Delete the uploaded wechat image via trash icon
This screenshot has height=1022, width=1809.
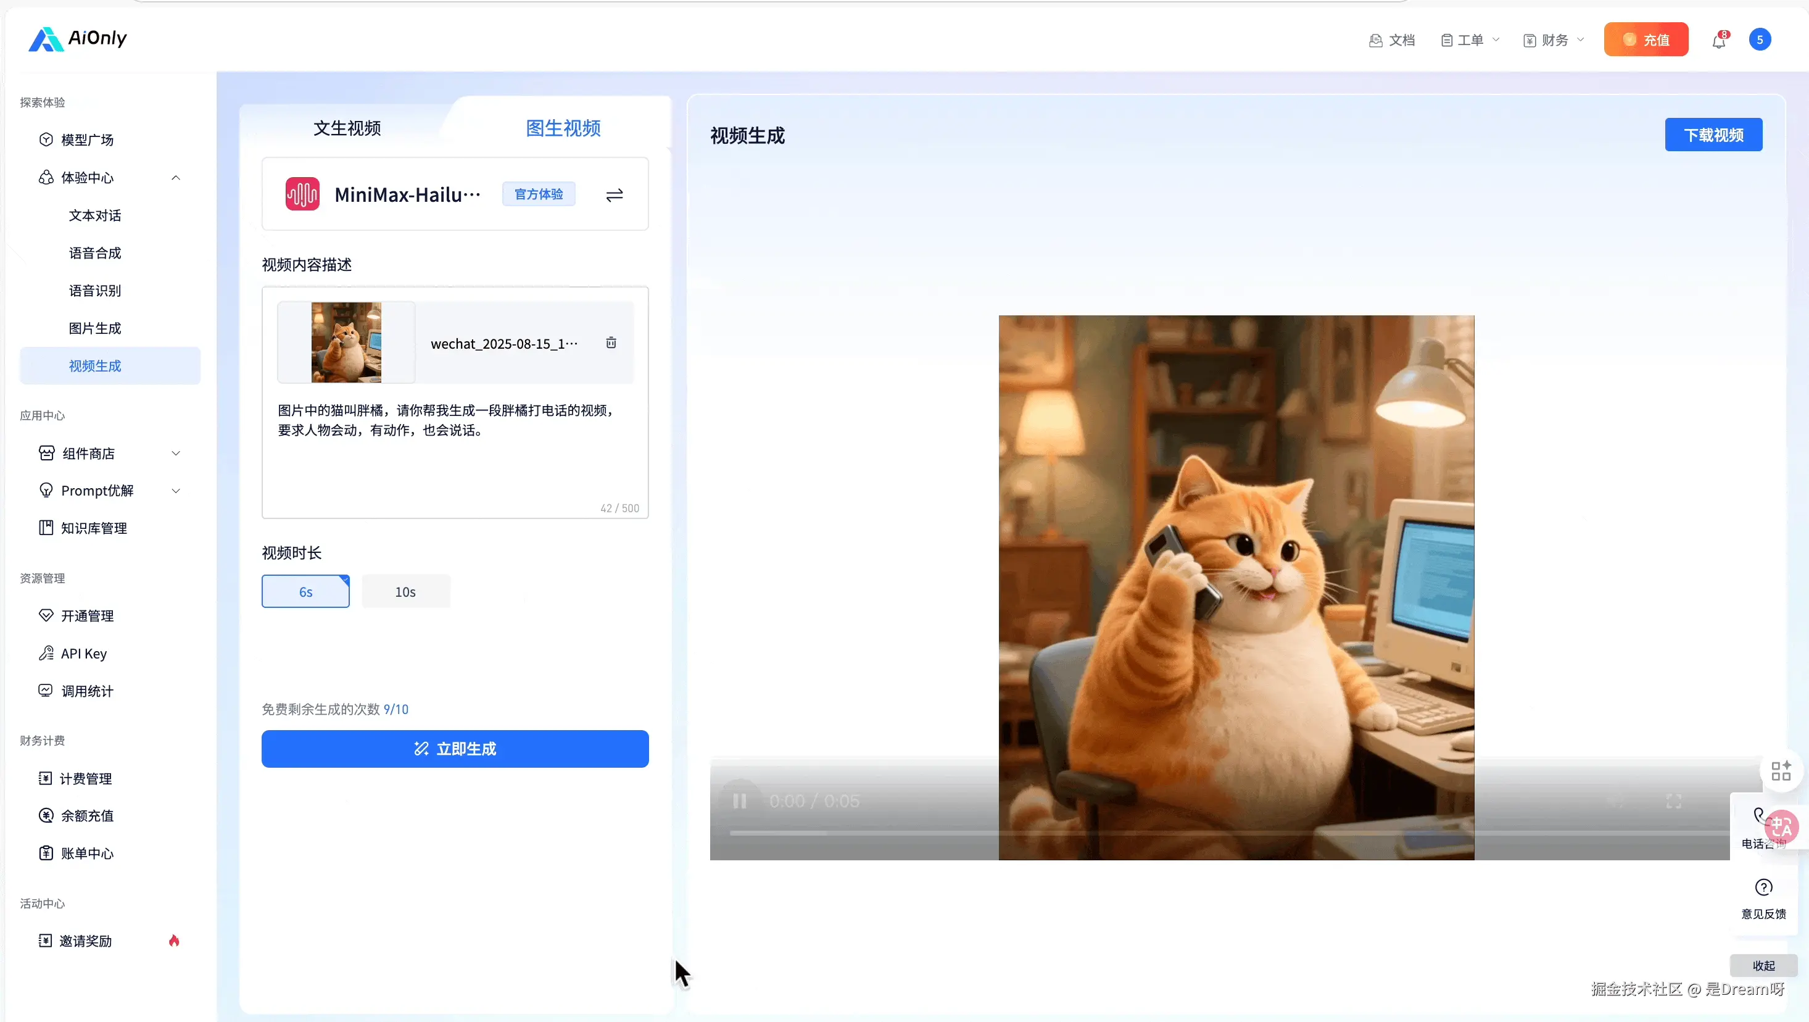(610, 342)
